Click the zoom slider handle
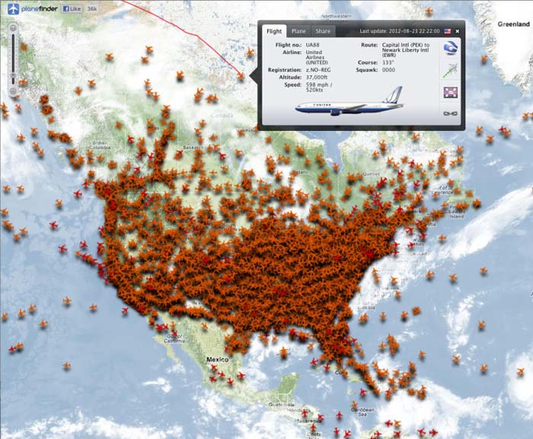This screenshot has height=439, width=533. tap(13, 75)
